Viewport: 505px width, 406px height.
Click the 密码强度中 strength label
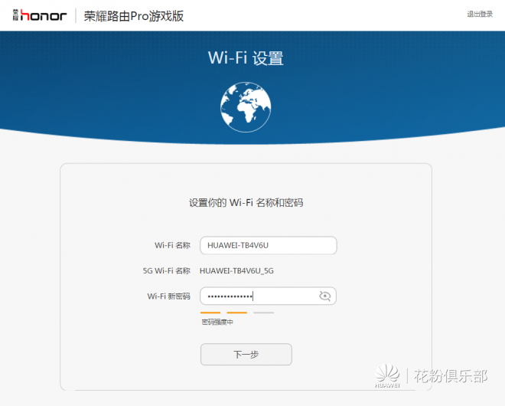click(217, 323)
